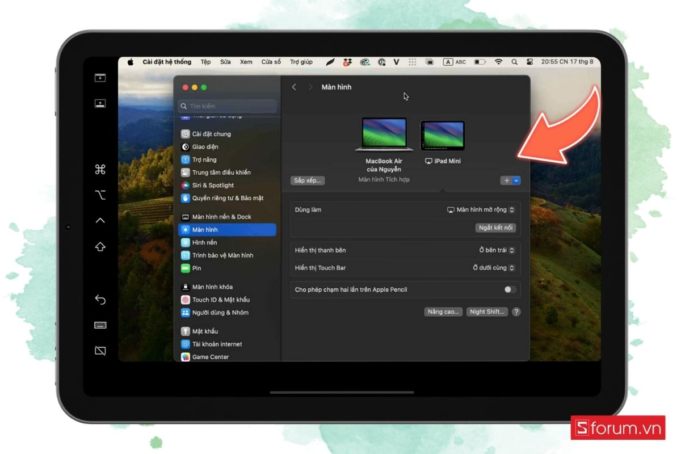
Task: Open the Cửa sổ menu
Action: (x=271, y=62)
